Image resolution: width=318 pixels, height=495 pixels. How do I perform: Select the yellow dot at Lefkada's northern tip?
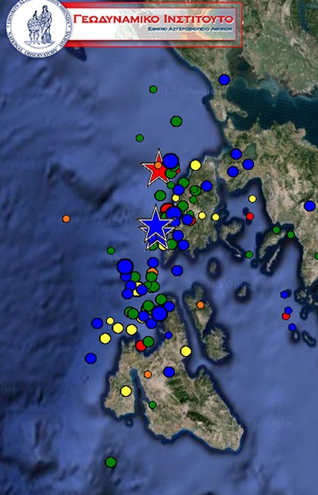point(196,165)
